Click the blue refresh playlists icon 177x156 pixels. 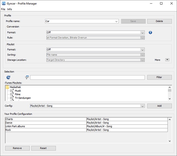(8, 77)
